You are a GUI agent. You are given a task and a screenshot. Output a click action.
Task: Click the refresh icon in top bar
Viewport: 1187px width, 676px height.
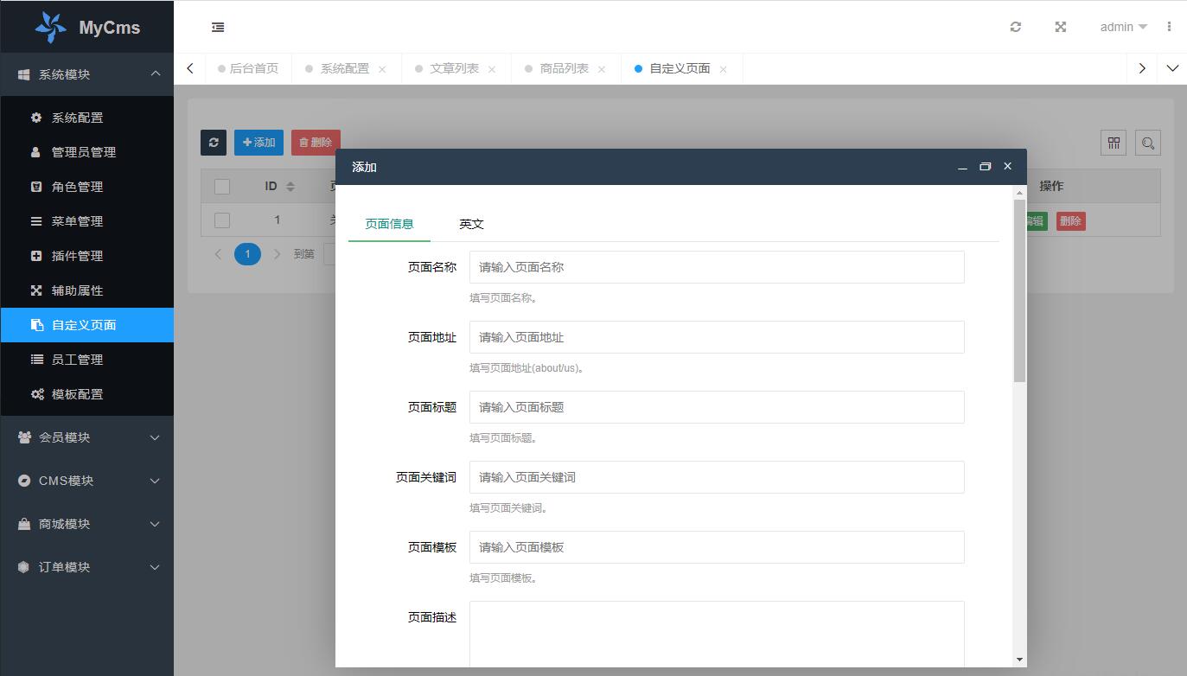pyautogui.click(x=1016, y=27)
